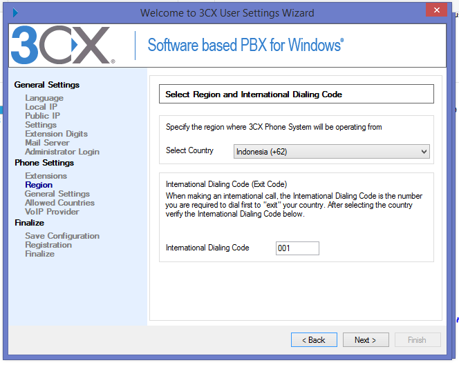The image size is (459, 367).
Task: Select Save Configuration step
Action: click(62, 236)
